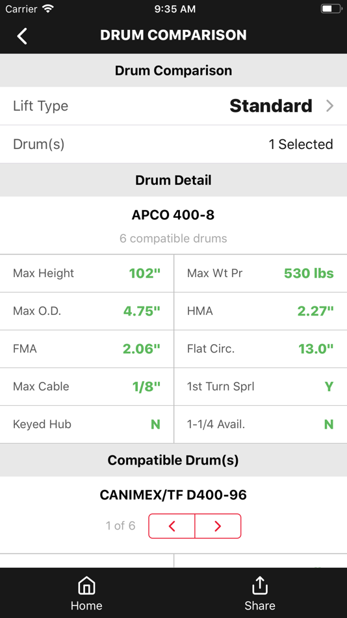
Task: Tap the 1 Selected drums text
Action: [x=301, y=144]
